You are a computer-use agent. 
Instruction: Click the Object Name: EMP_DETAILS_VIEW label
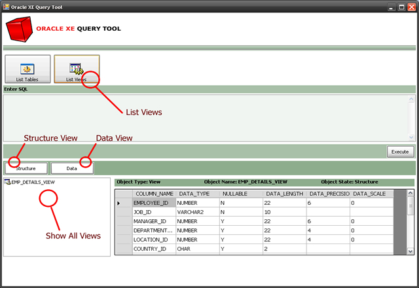pos(246,182)
